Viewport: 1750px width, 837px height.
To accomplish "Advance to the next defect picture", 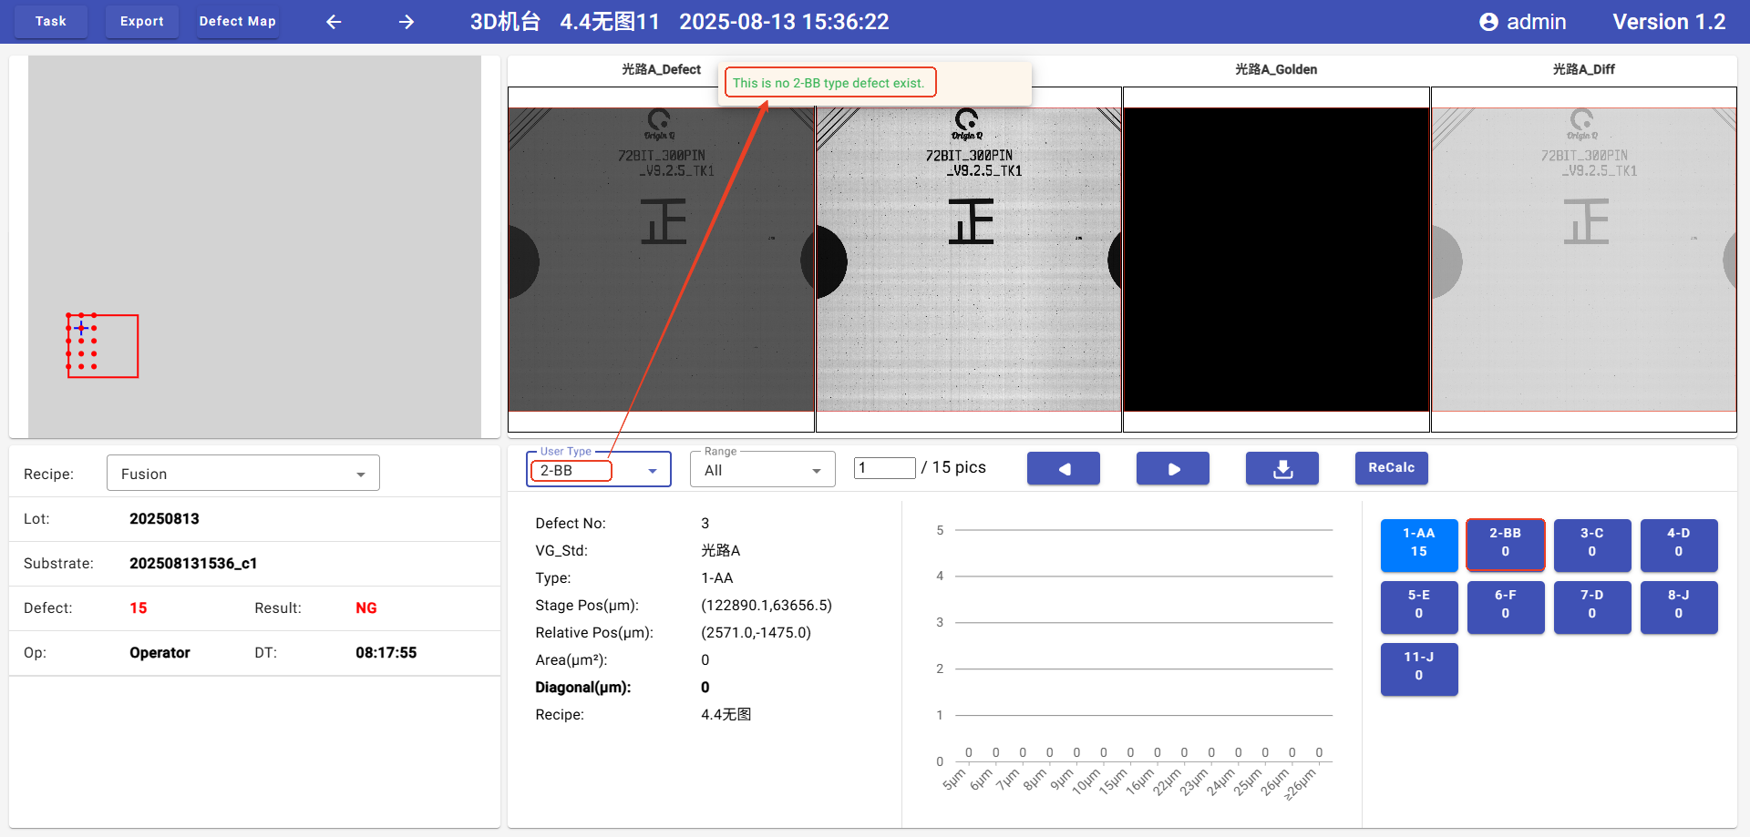I will click(1172, 468).
